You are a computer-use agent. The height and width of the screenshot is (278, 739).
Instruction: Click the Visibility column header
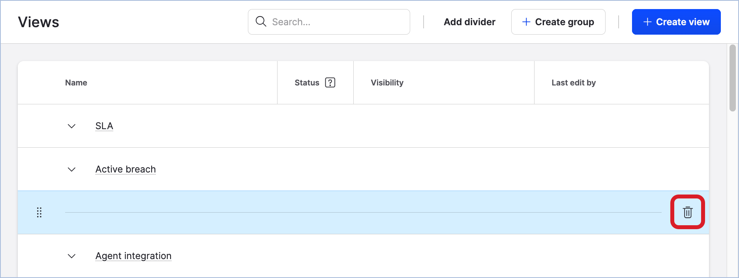tap(387, 82)
